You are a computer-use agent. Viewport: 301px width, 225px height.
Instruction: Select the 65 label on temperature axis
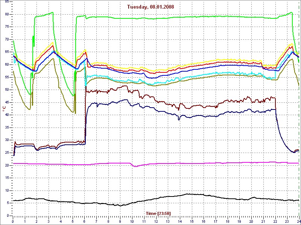(6, 52)
